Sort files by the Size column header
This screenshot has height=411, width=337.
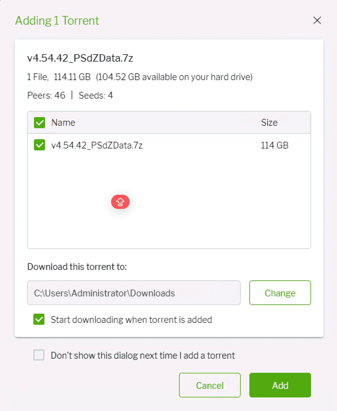[x=269, y=123]
